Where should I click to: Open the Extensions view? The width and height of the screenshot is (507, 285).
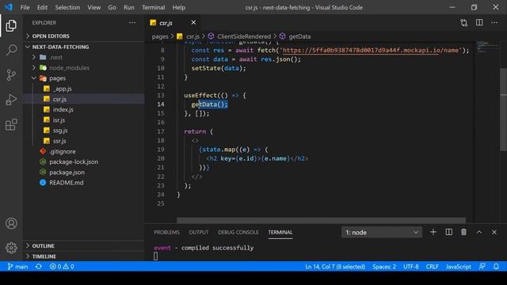click(11, 124)
